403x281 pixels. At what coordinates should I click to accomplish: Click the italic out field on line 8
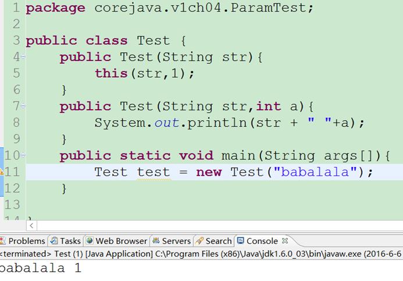tap(166, 123)
